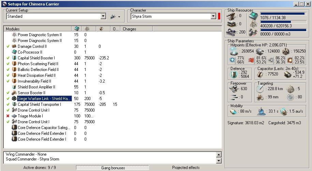This screenshot has height=171, width=312.
Task: Click the Capital Shield Transporter I icon
Action: click(14, 104)
